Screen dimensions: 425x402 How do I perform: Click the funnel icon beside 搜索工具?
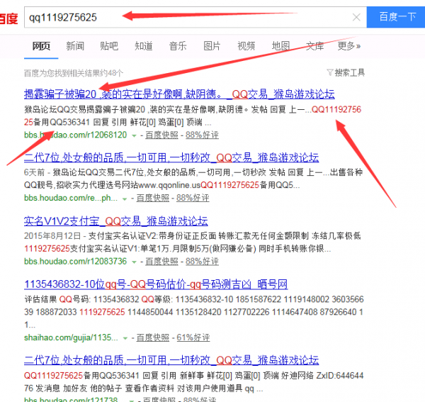[330, 72]
